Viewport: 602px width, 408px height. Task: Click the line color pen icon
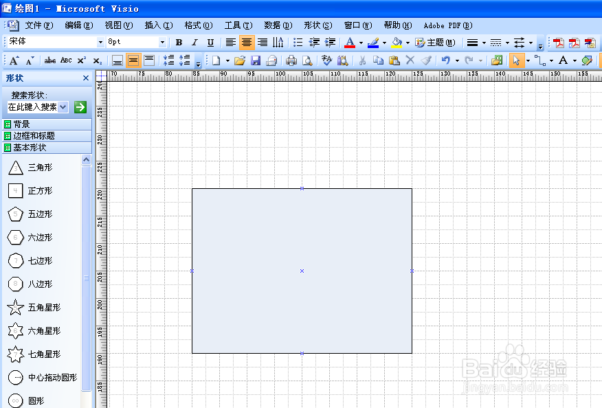373,43
